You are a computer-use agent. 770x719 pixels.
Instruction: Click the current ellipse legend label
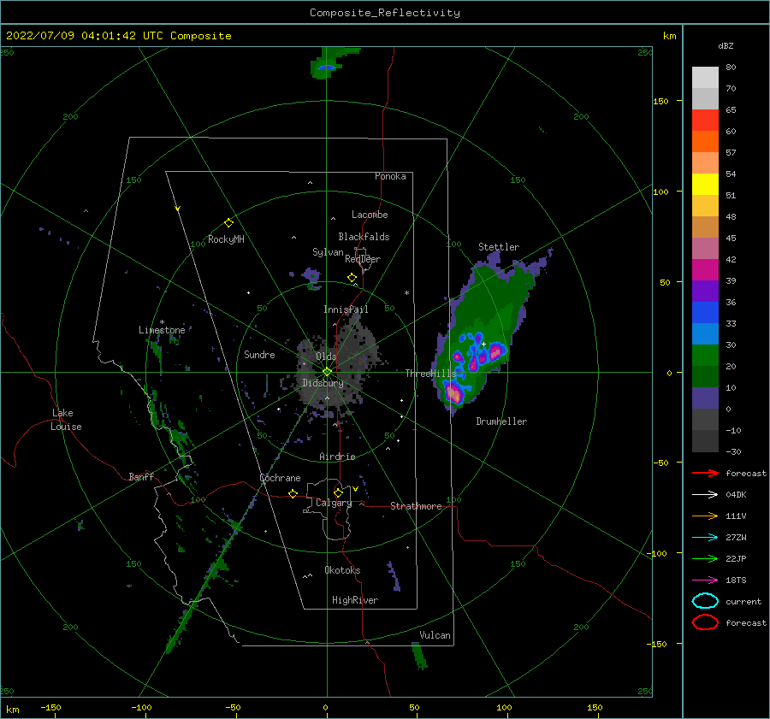743,601
